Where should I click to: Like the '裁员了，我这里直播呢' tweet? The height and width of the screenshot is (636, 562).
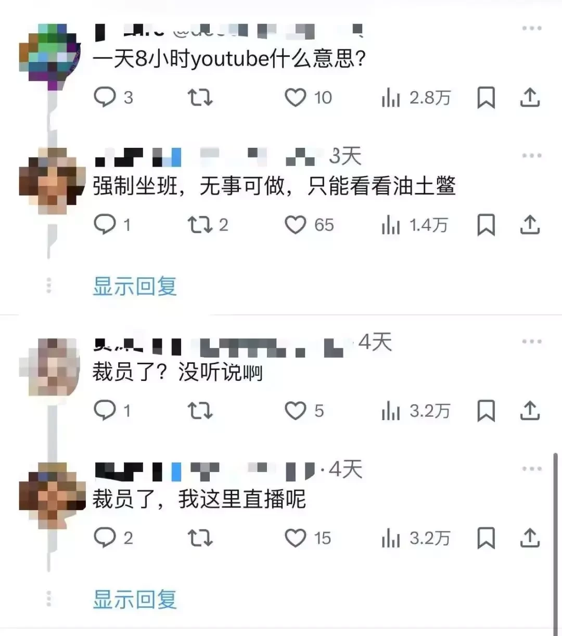[308, 538]
